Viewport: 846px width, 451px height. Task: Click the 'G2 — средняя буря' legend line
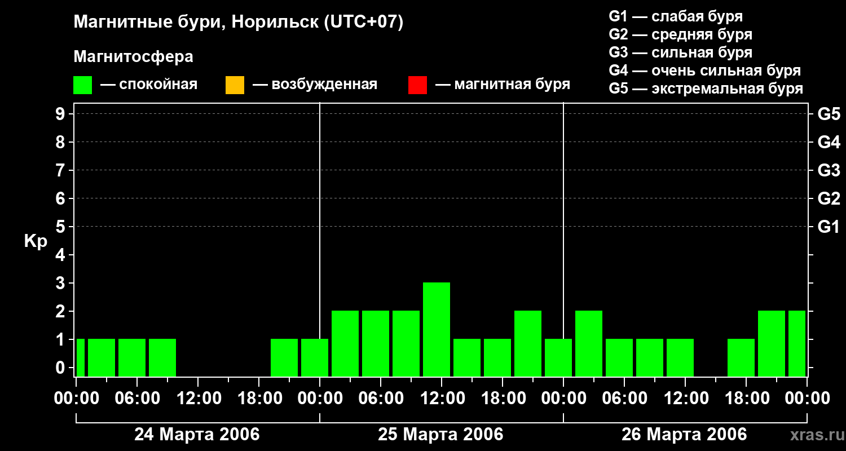click(680, 34)
